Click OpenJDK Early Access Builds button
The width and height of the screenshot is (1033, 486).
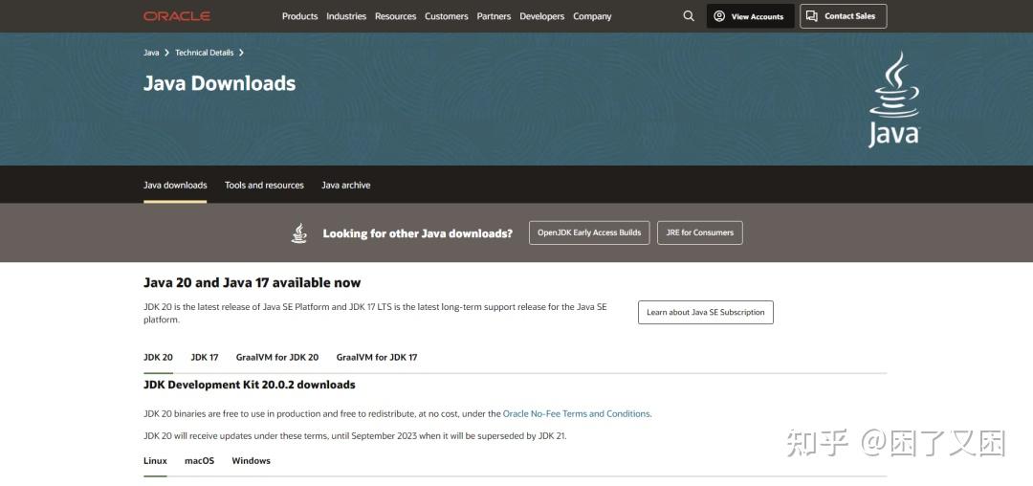pos(589,232)
